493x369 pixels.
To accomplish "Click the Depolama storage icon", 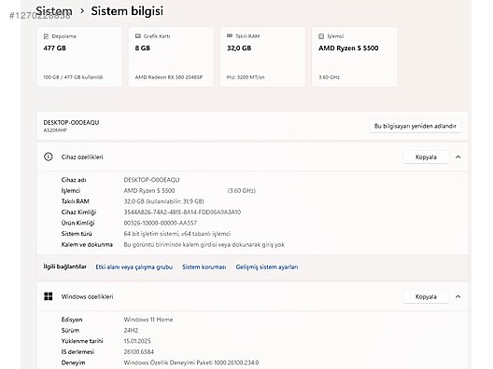I will click(46, 36).
